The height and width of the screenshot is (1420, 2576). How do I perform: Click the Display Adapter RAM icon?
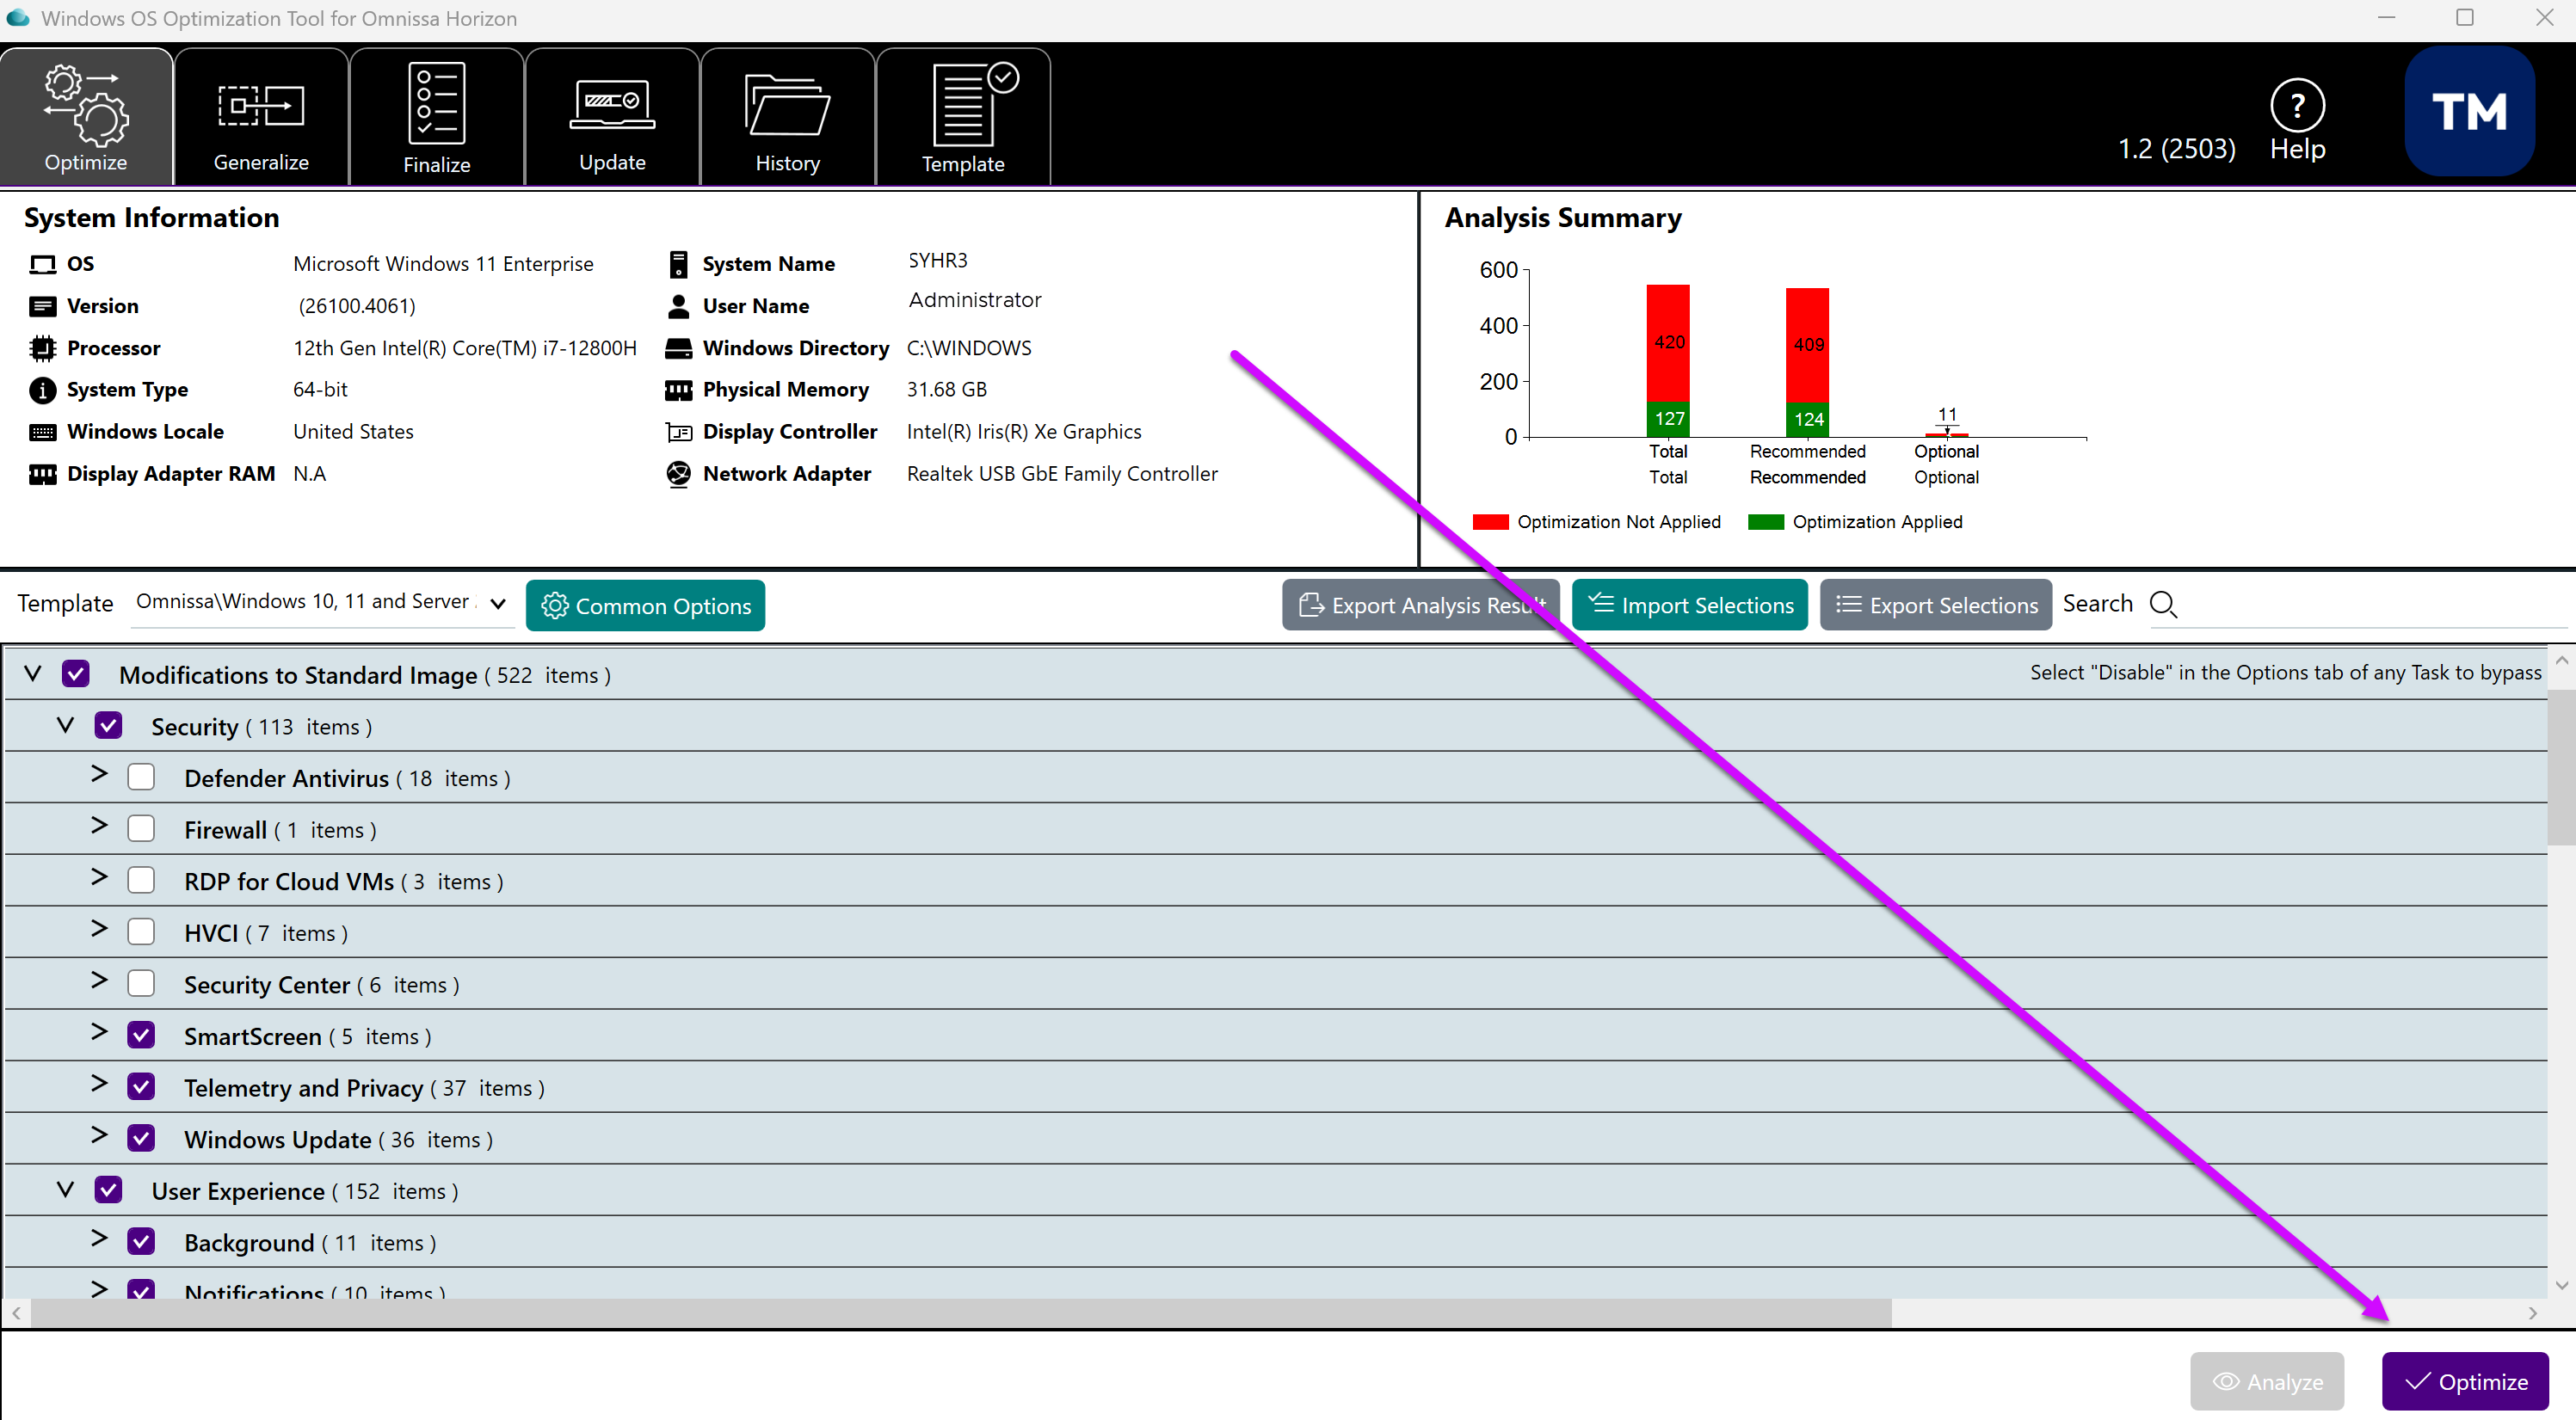coord(43,474)
